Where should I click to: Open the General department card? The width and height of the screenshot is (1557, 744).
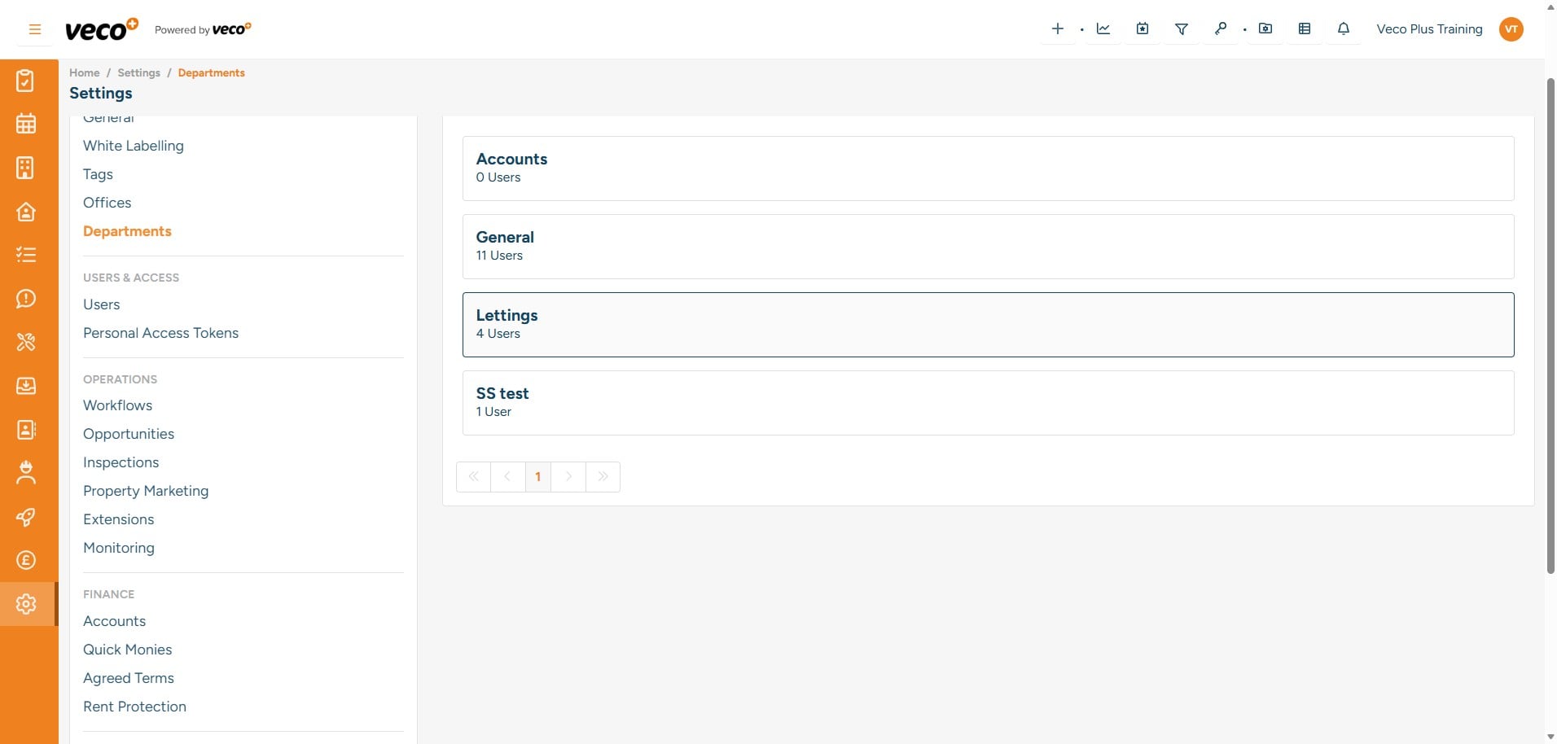[x=988, y=247]
